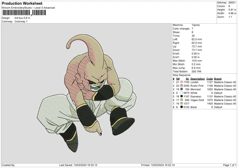Click the Last Saved timestamp in footer
This screenshot has height=168, width=238.
click(x=83, y=165)
